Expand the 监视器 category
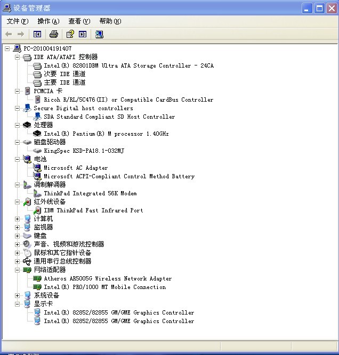339x355 pixels. coord(17,227)
